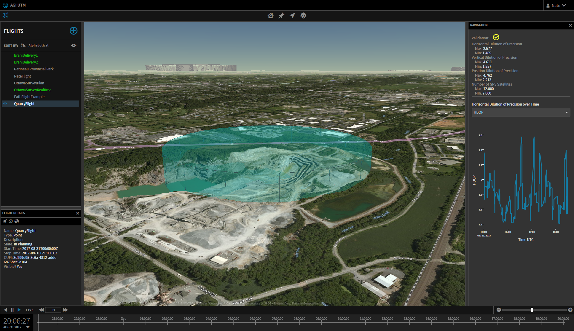Select OttawaSurveyPlan flight
Screen dimensions: 574x331
pyautogui.click(x=29, y=83)
